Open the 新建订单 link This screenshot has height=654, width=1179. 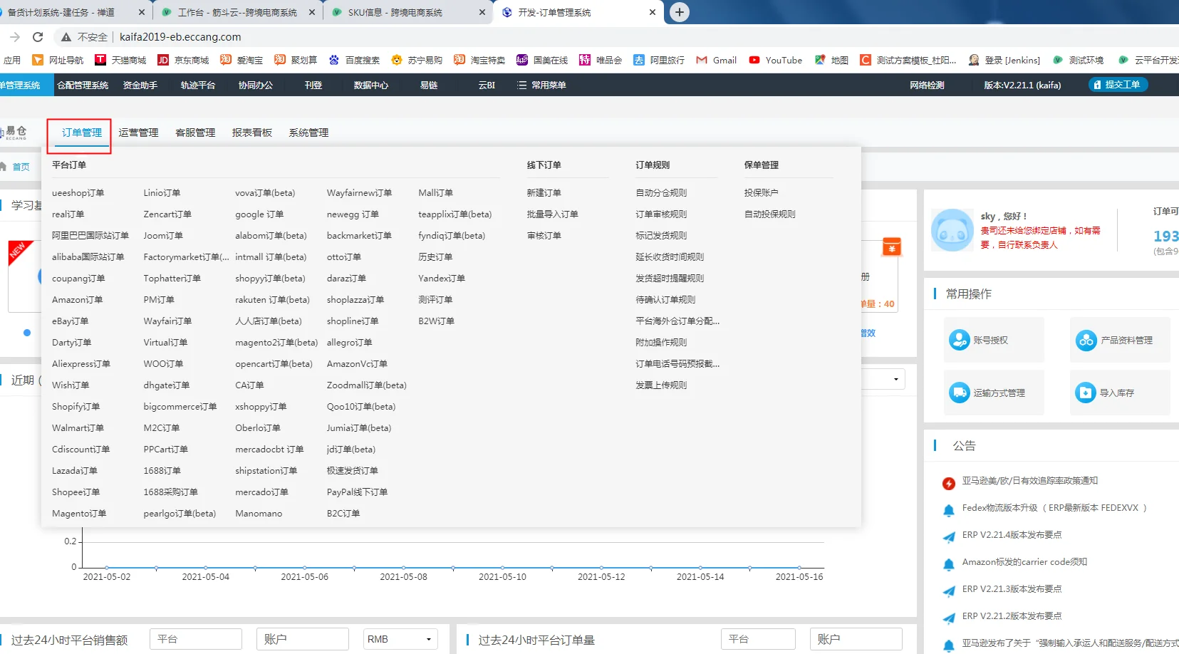[544, 193]
